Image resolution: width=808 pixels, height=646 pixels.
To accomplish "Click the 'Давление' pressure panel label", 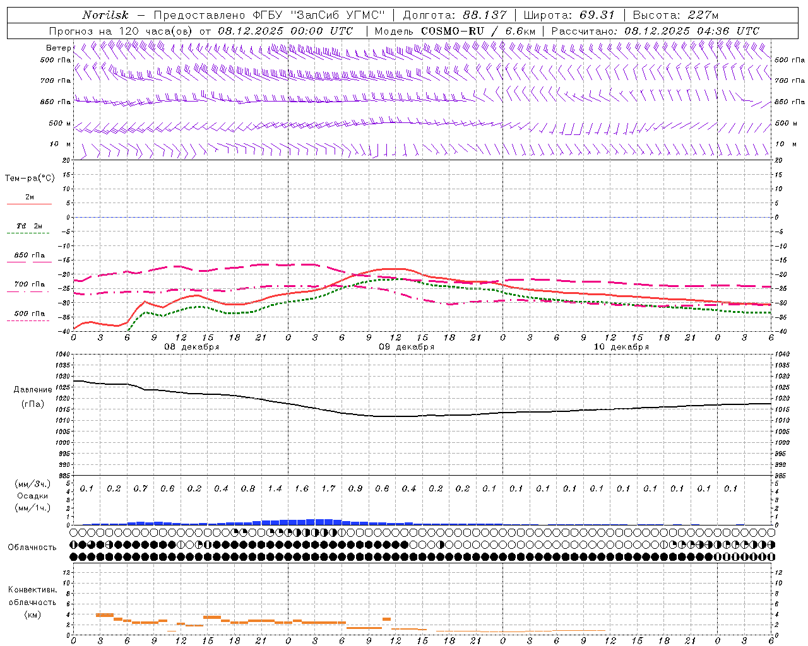I will click(x=33, y=390).
